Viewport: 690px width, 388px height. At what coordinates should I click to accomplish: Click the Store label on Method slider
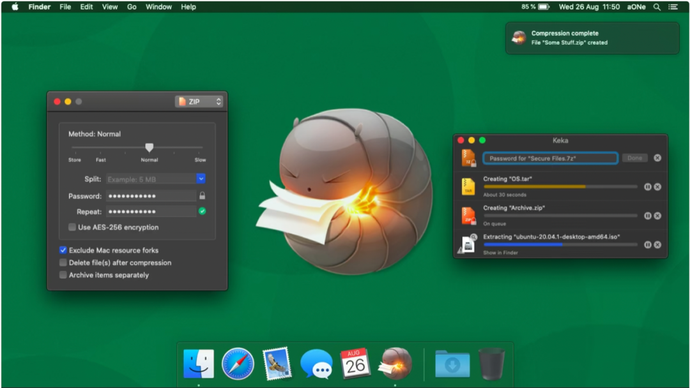[74, 160]
